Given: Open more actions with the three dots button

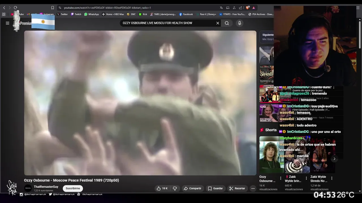Looking at the screenshot, I should 253,188.
